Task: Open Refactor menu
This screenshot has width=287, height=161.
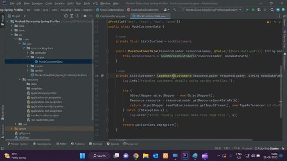Action: click(60, 4)
